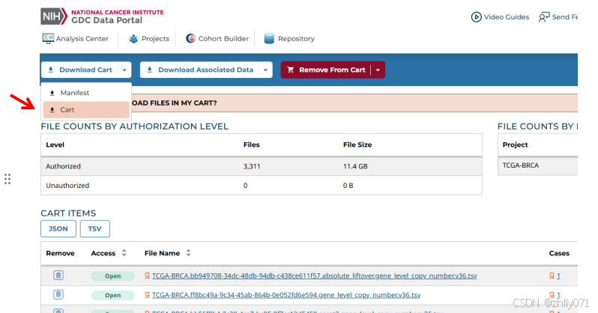
Task: Export cart items as TSV
Action: 95,228
